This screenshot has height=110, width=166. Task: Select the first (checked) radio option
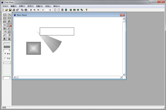click(x=5, y=54)
